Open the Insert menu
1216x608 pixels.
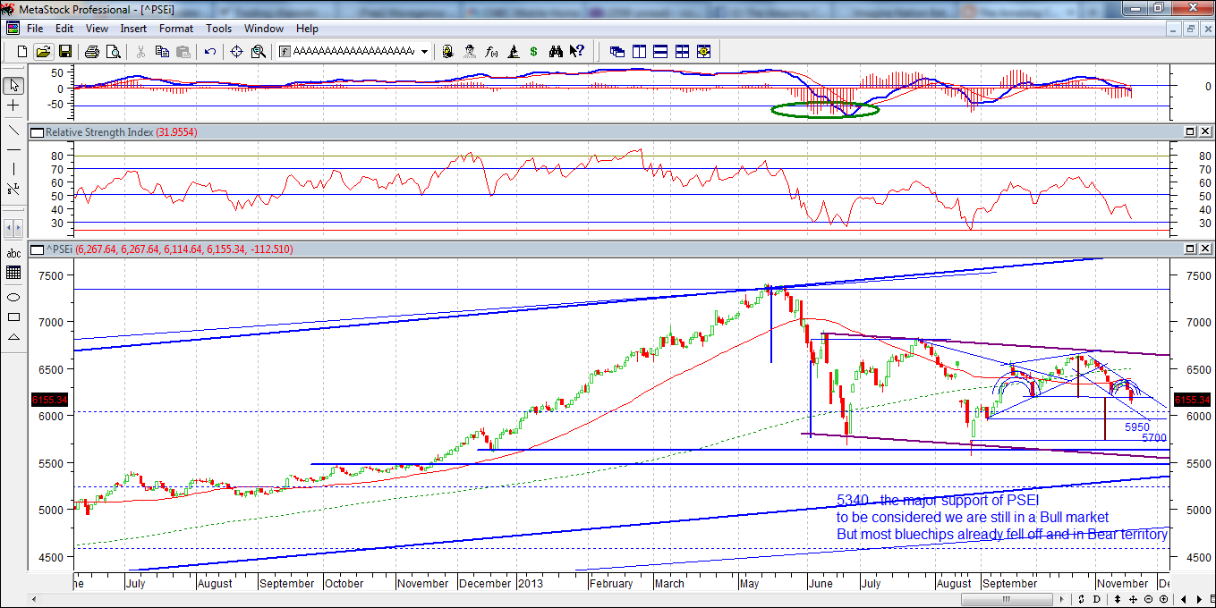point(132,28)
